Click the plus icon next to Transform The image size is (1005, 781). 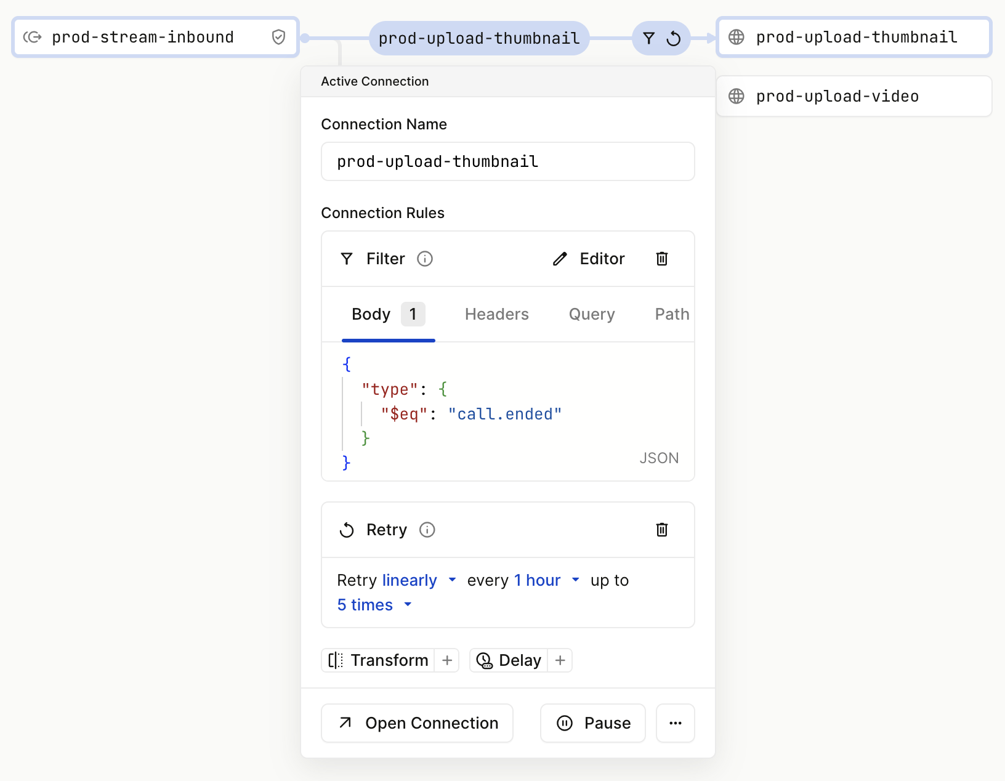[447, 660]
